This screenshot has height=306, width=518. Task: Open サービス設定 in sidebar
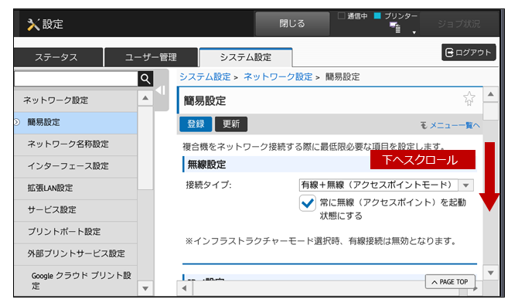(75, 210)
